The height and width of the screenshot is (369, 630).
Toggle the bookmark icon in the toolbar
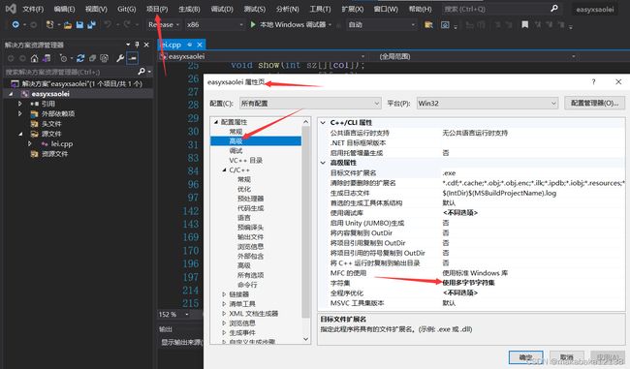(524, 25)
